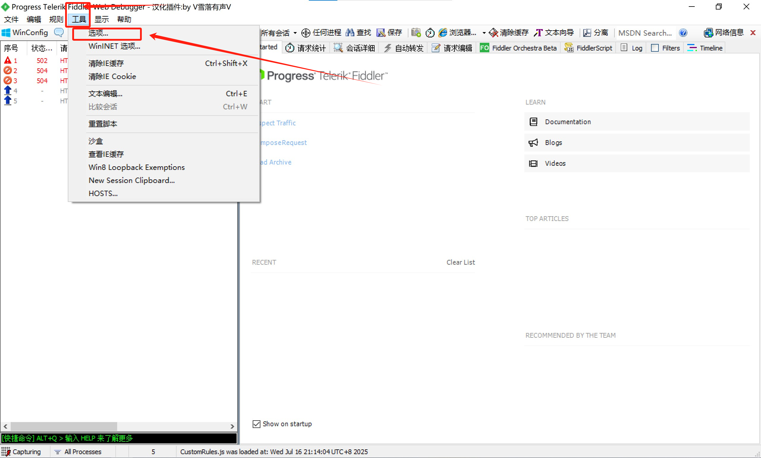
Task: Open Text Editor (文本编辑...) menu item
Action: click(x=164, y=94)
